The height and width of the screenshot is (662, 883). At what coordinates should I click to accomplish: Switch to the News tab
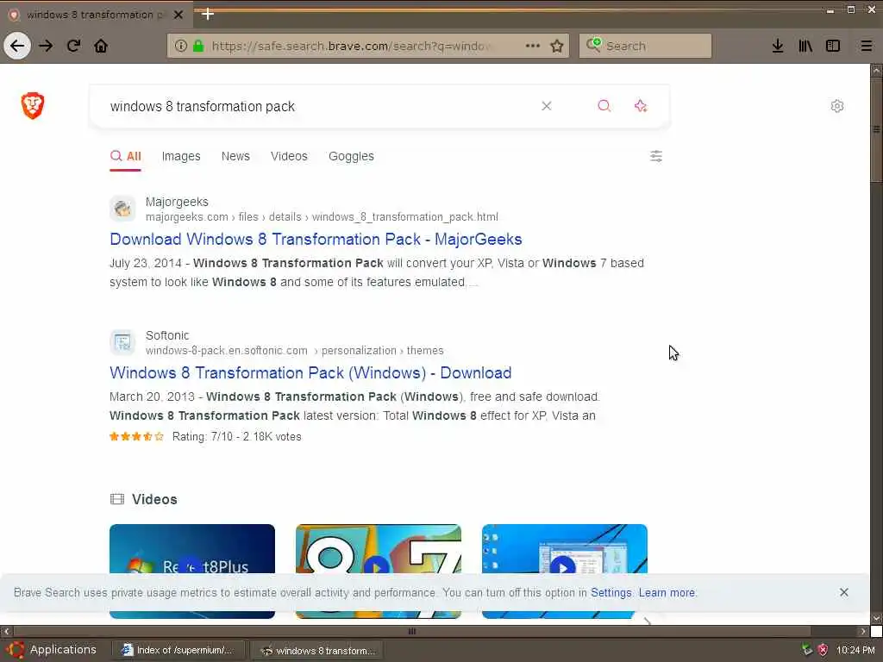click(235, 156)
